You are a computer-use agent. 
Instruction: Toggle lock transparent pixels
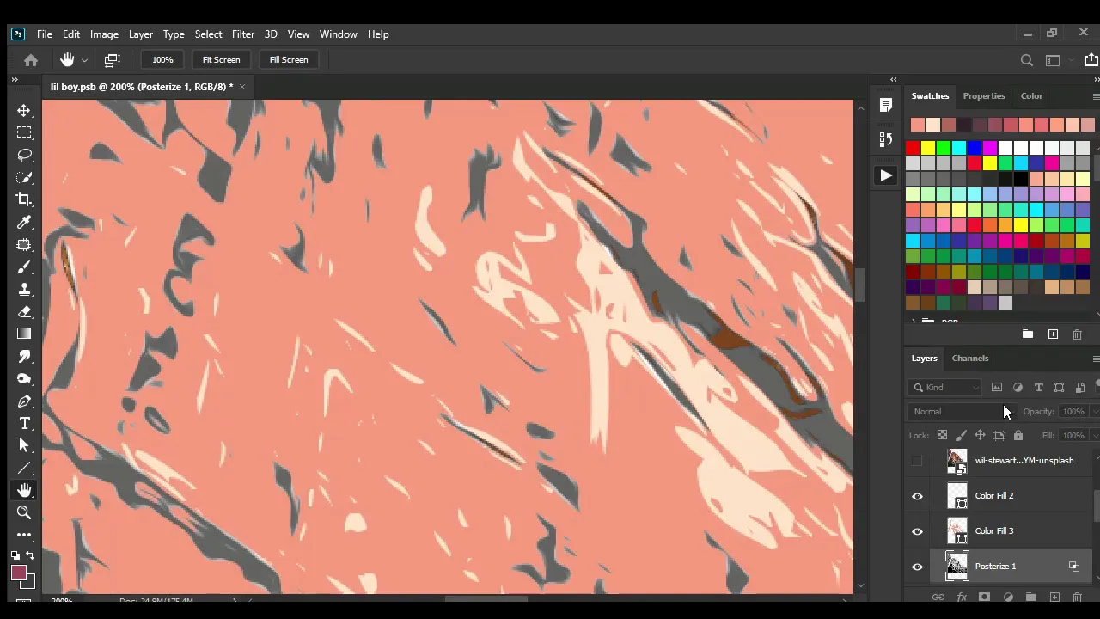(x=942, y=435)
